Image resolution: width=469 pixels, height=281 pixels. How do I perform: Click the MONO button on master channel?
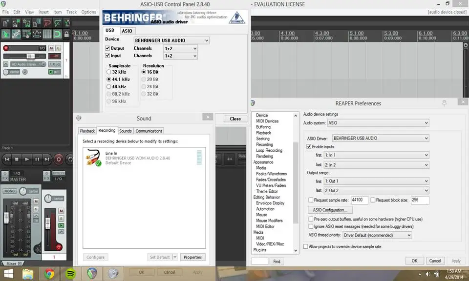(x=10, y=191)
